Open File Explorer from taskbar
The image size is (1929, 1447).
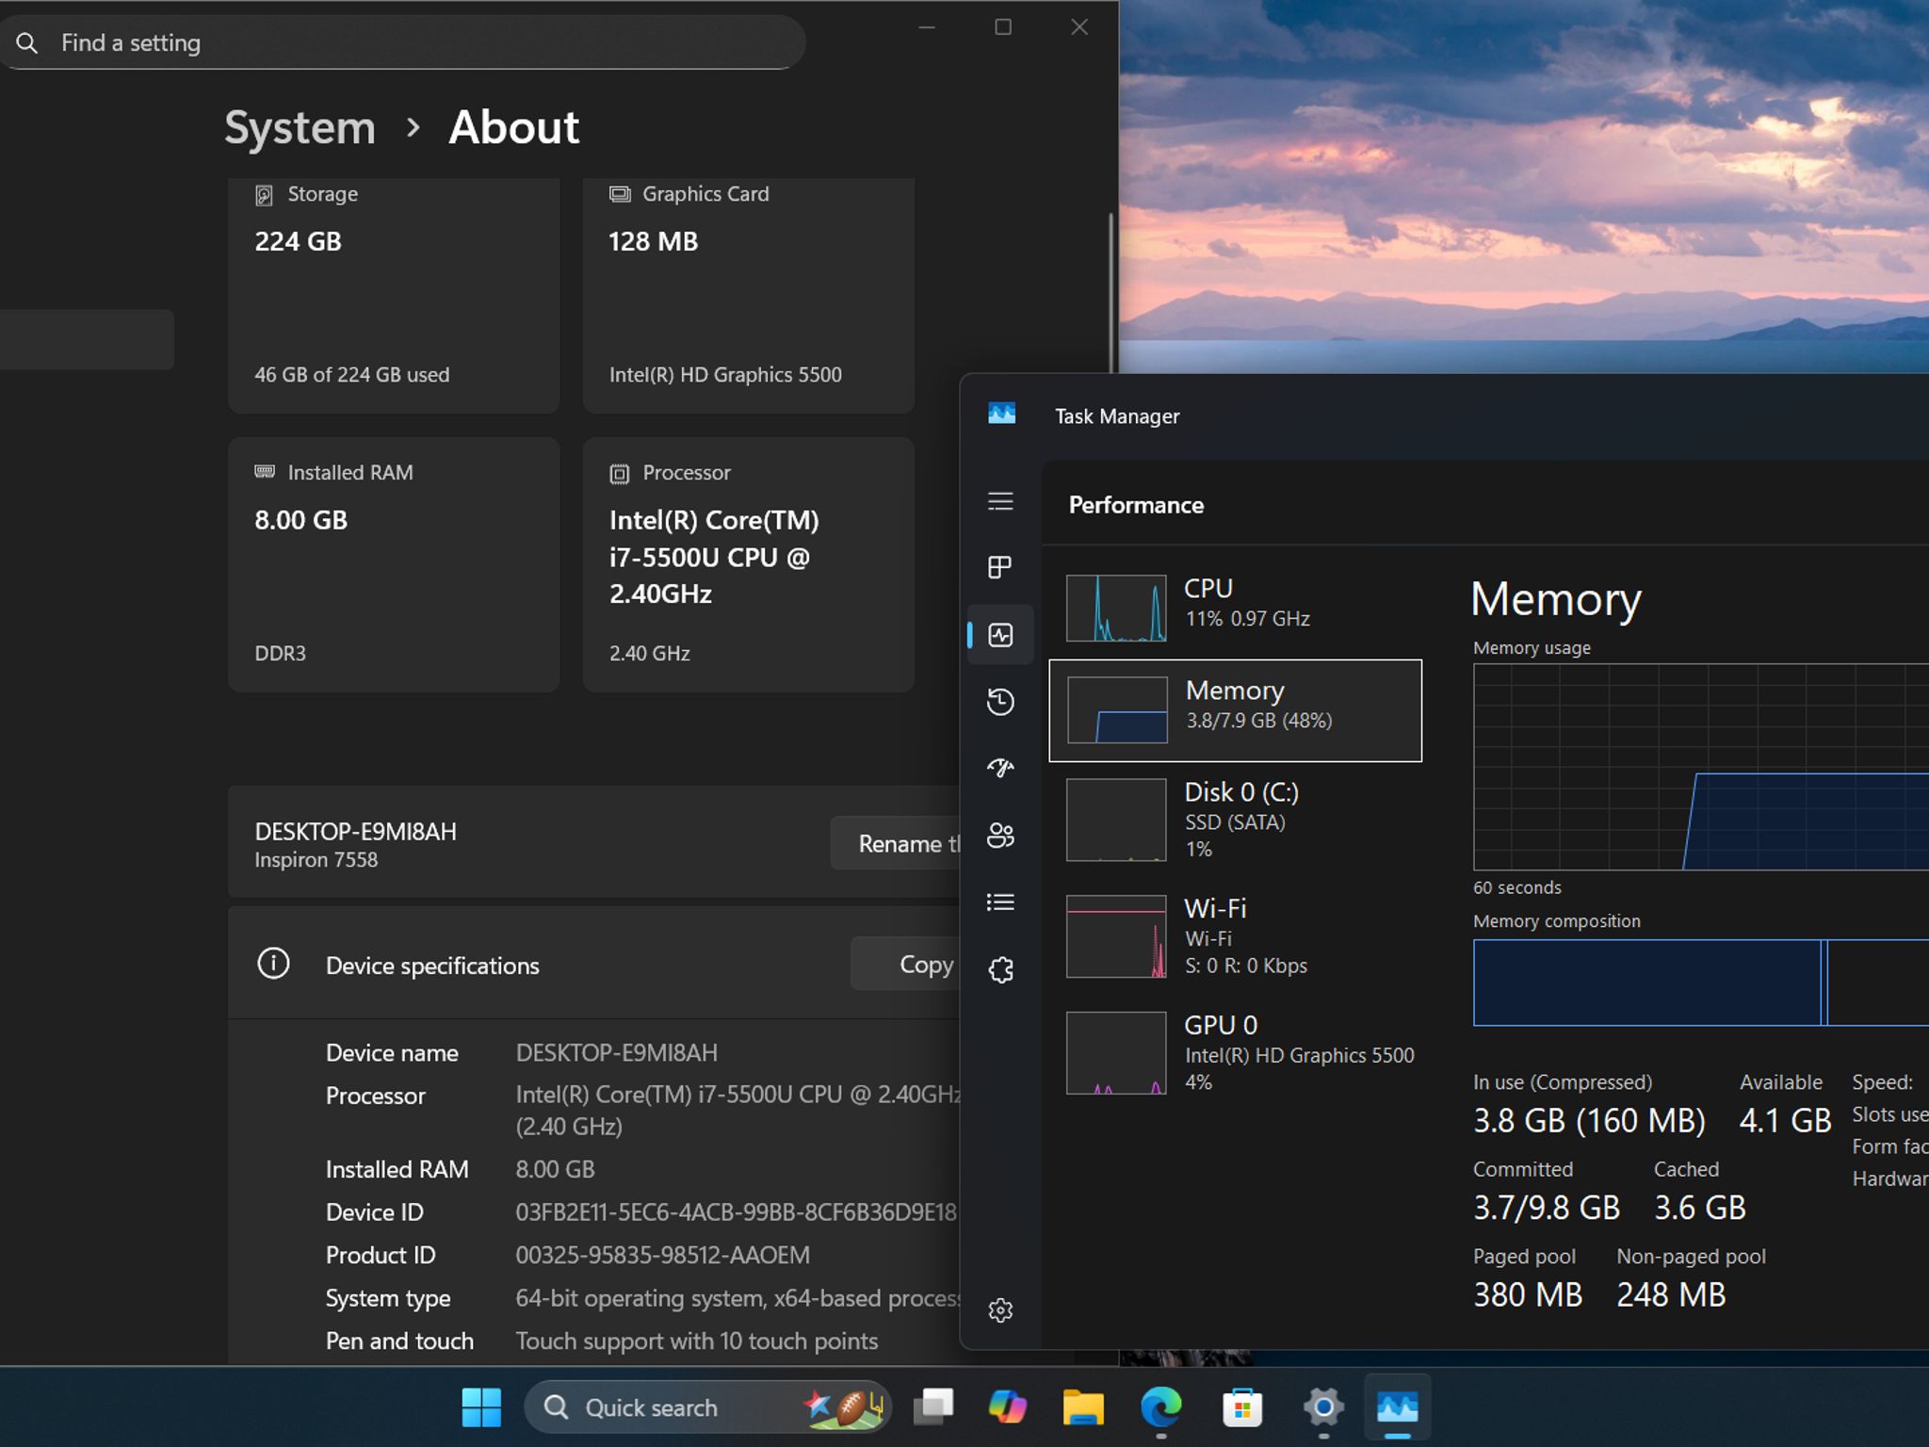pos(1083,1407)
